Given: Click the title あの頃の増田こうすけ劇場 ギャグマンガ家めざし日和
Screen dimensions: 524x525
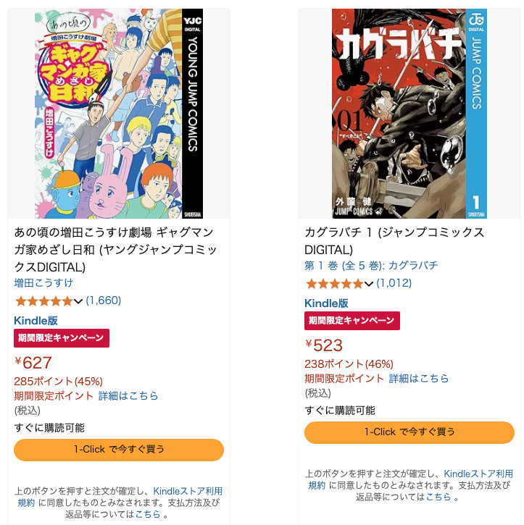Looking at the screenshot, I should tap(115, 250).
